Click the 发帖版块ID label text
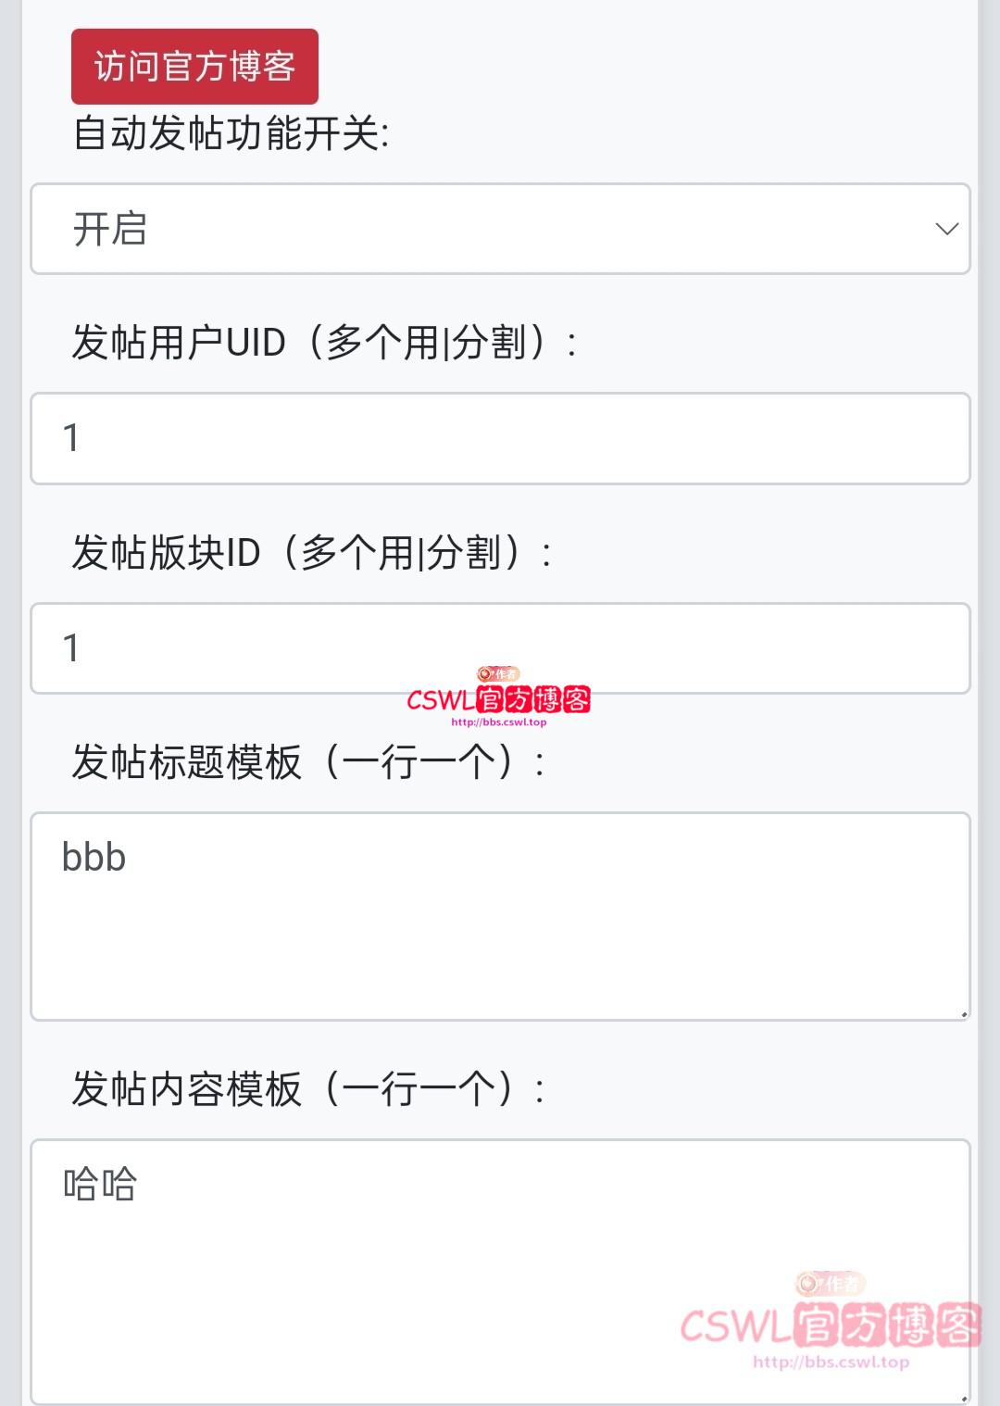The height and width of the screenshot is (1406, 1000). [x=311, y=553]
